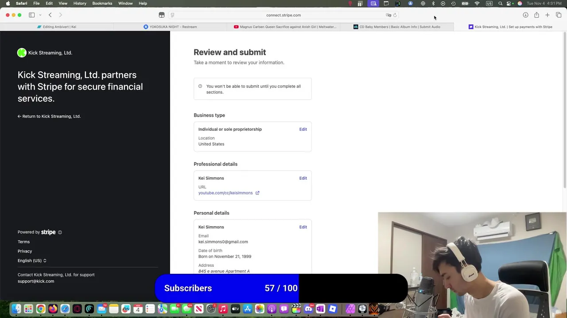The width and height of the screenshot is (567, 318).
Task: Open View menu
Action: point(63,4)
